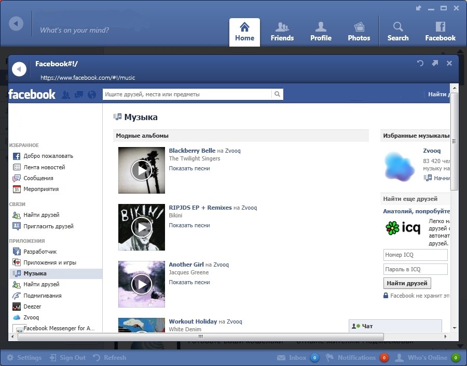The image size is (467, 366).
Task: Select the Home tab
Action: click(244, 32)
